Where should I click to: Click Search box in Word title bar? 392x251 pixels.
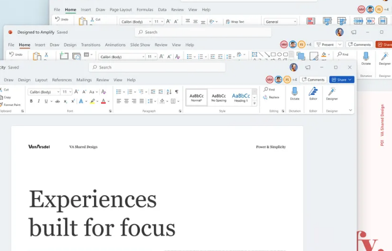click(158, 67)
